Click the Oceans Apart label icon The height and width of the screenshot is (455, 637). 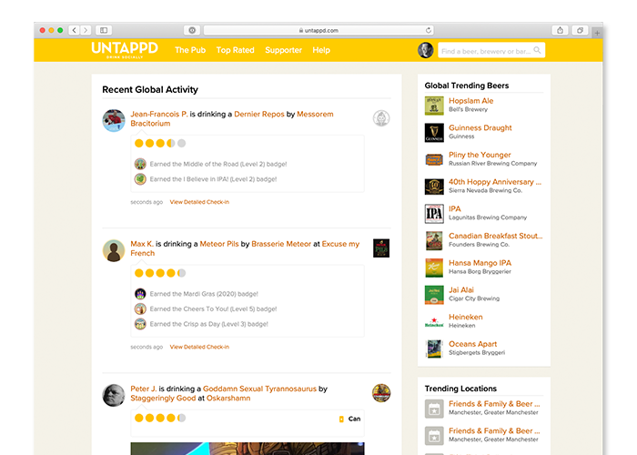(434, 349)
